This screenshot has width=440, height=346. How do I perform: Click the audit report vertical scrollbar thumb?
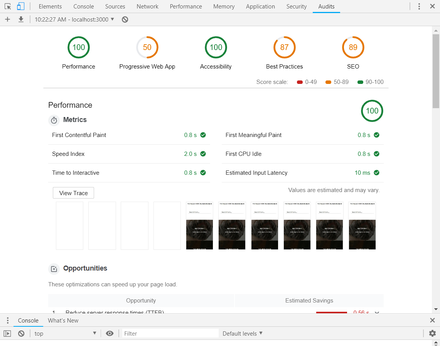click(x=436, y=71)
